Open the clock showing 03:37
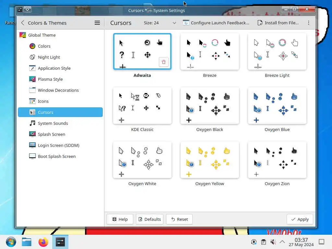 (301, 242)
